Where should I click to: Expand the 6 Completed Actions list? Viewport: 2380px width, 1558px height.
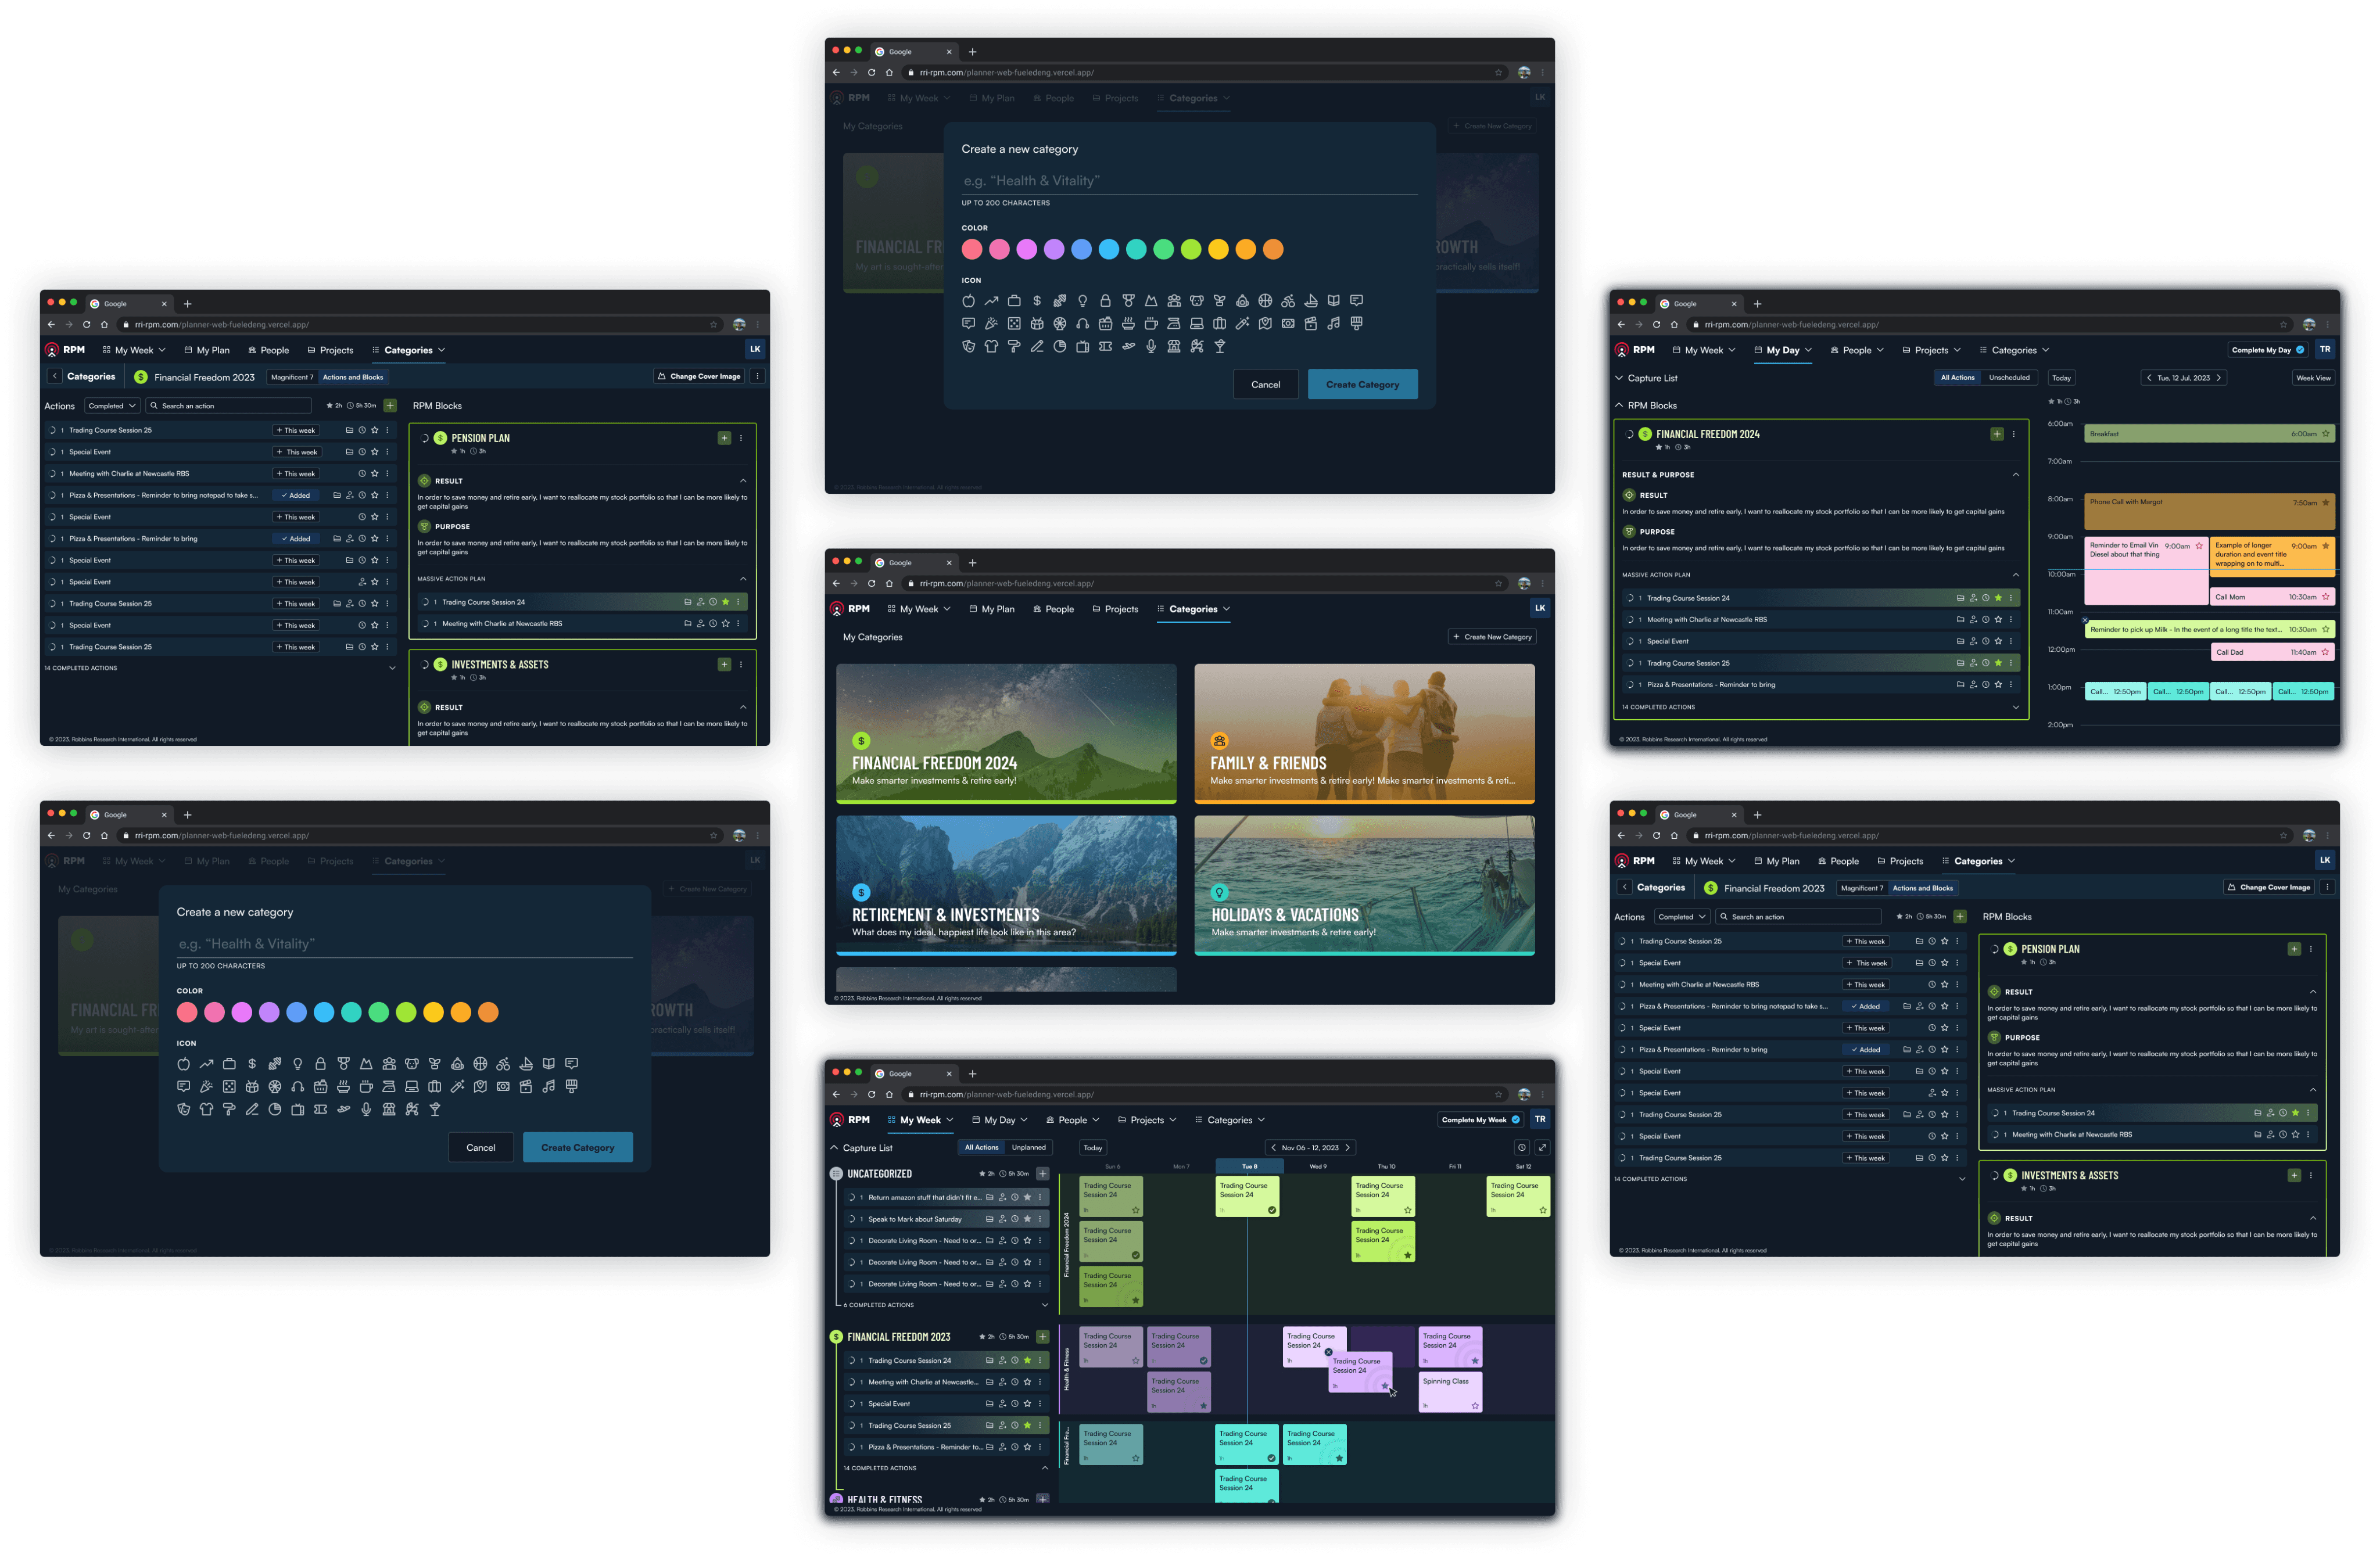(x=1044, y=1305)
